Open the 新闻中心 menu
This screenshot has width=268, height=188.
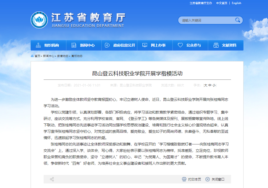84,45
